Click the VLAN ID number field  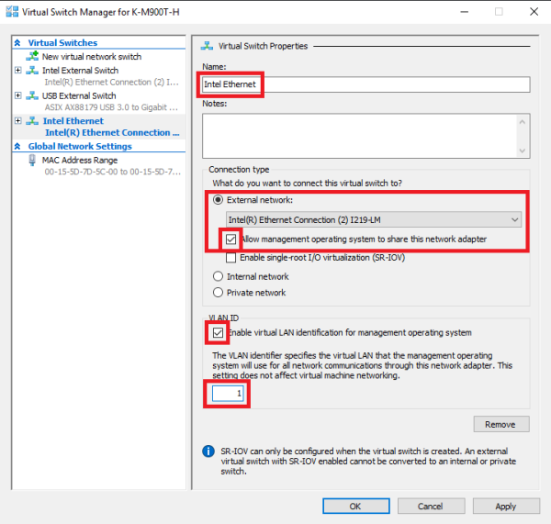click(x=228, y=394)
